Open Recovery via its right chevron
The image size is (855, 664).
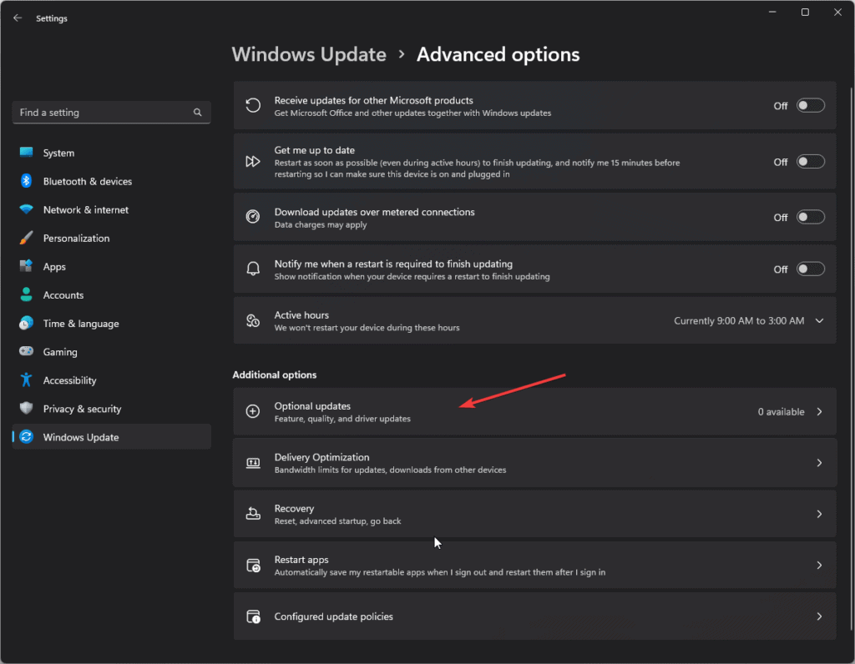point(819,514)
